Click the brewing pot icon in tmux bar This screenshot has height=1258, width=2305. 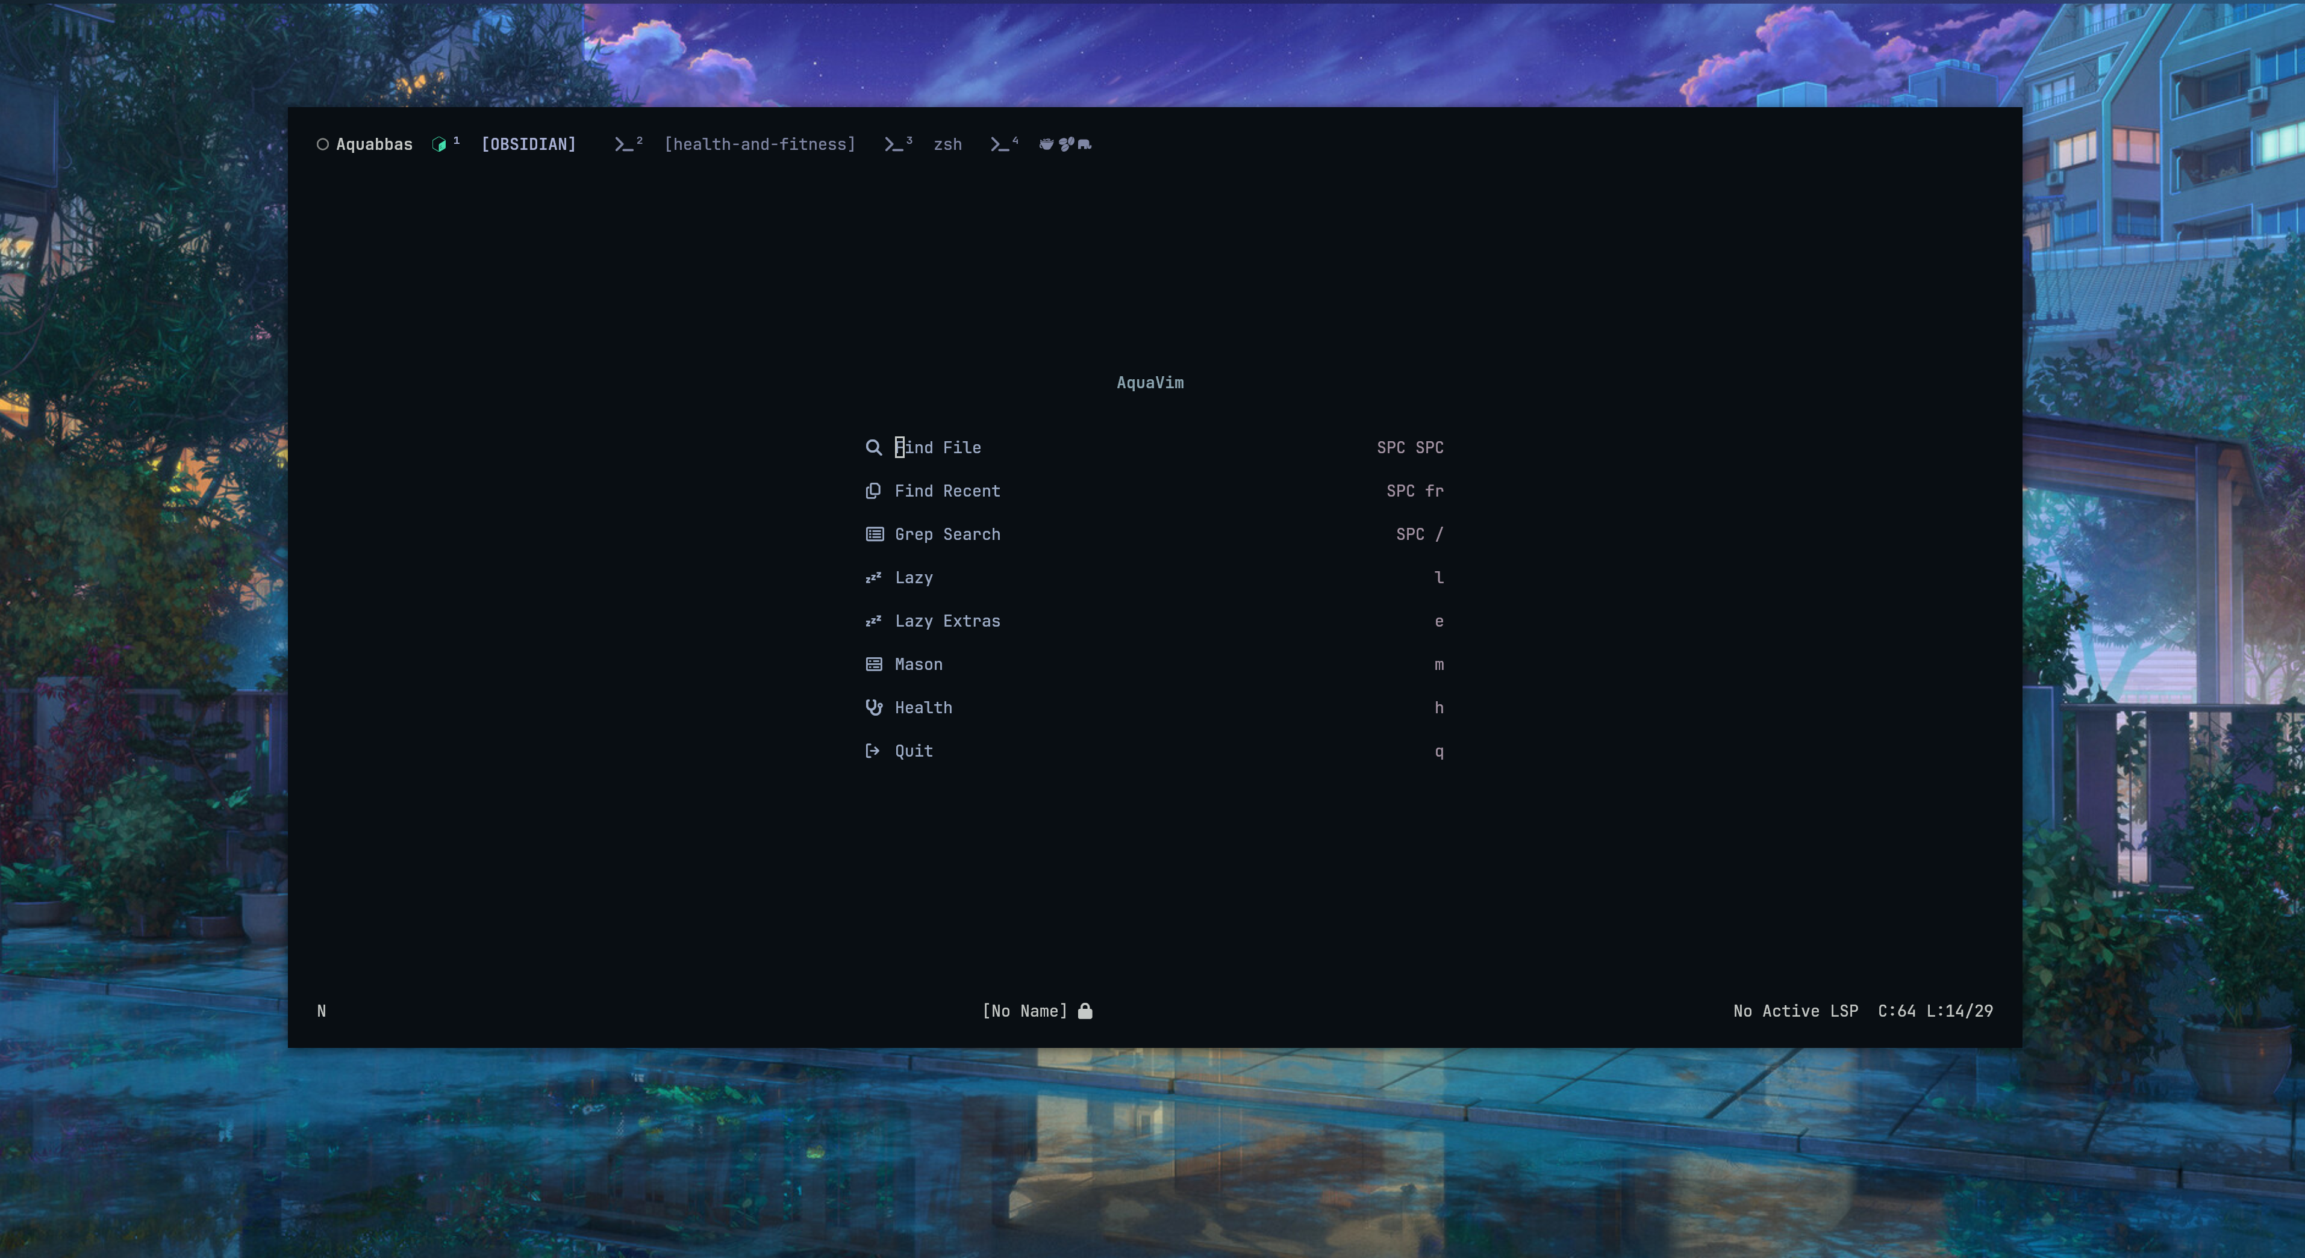click(1047, 145)
